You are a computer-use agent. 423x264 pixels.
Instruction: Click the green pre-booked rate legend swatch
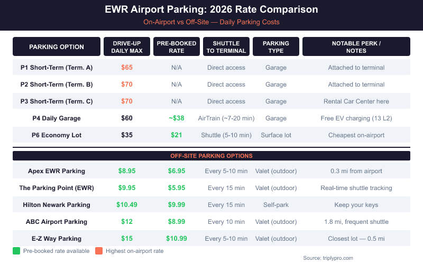point(16,251)
